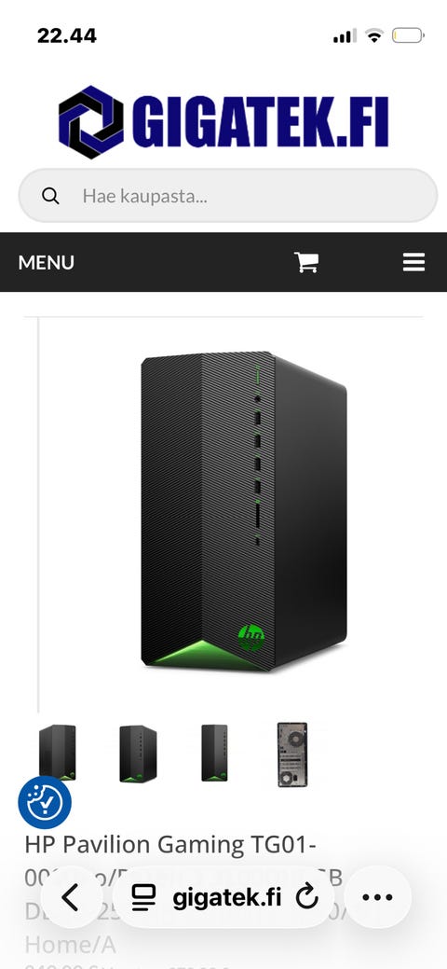Tap the main HP Pavilion product image

pos(244,511)
